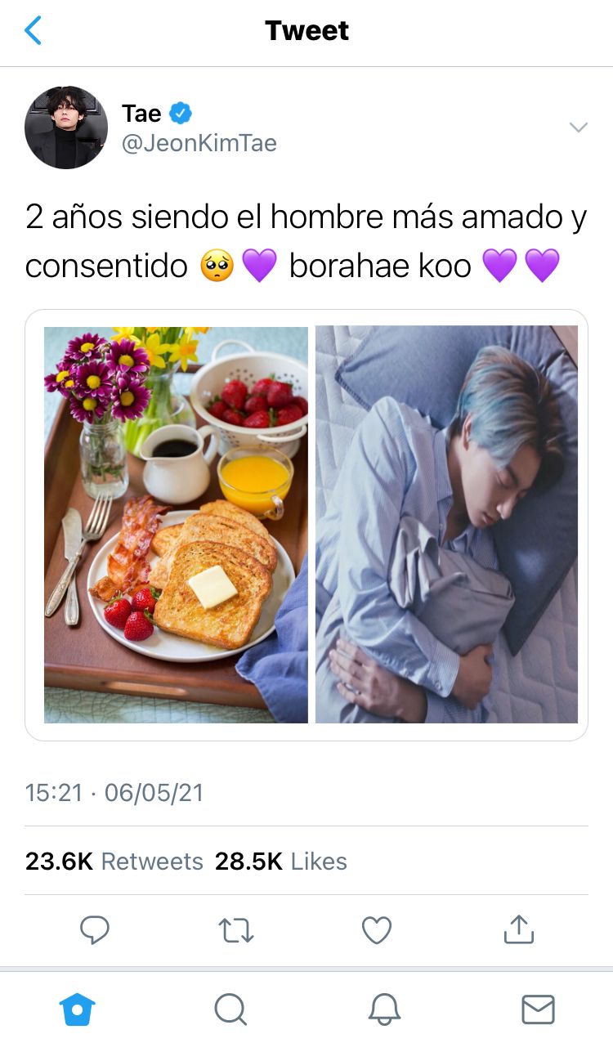Viewport: 613px width, 1052px height.
Task: Tap the tweet text about 2 años
Action: point(306,243)
